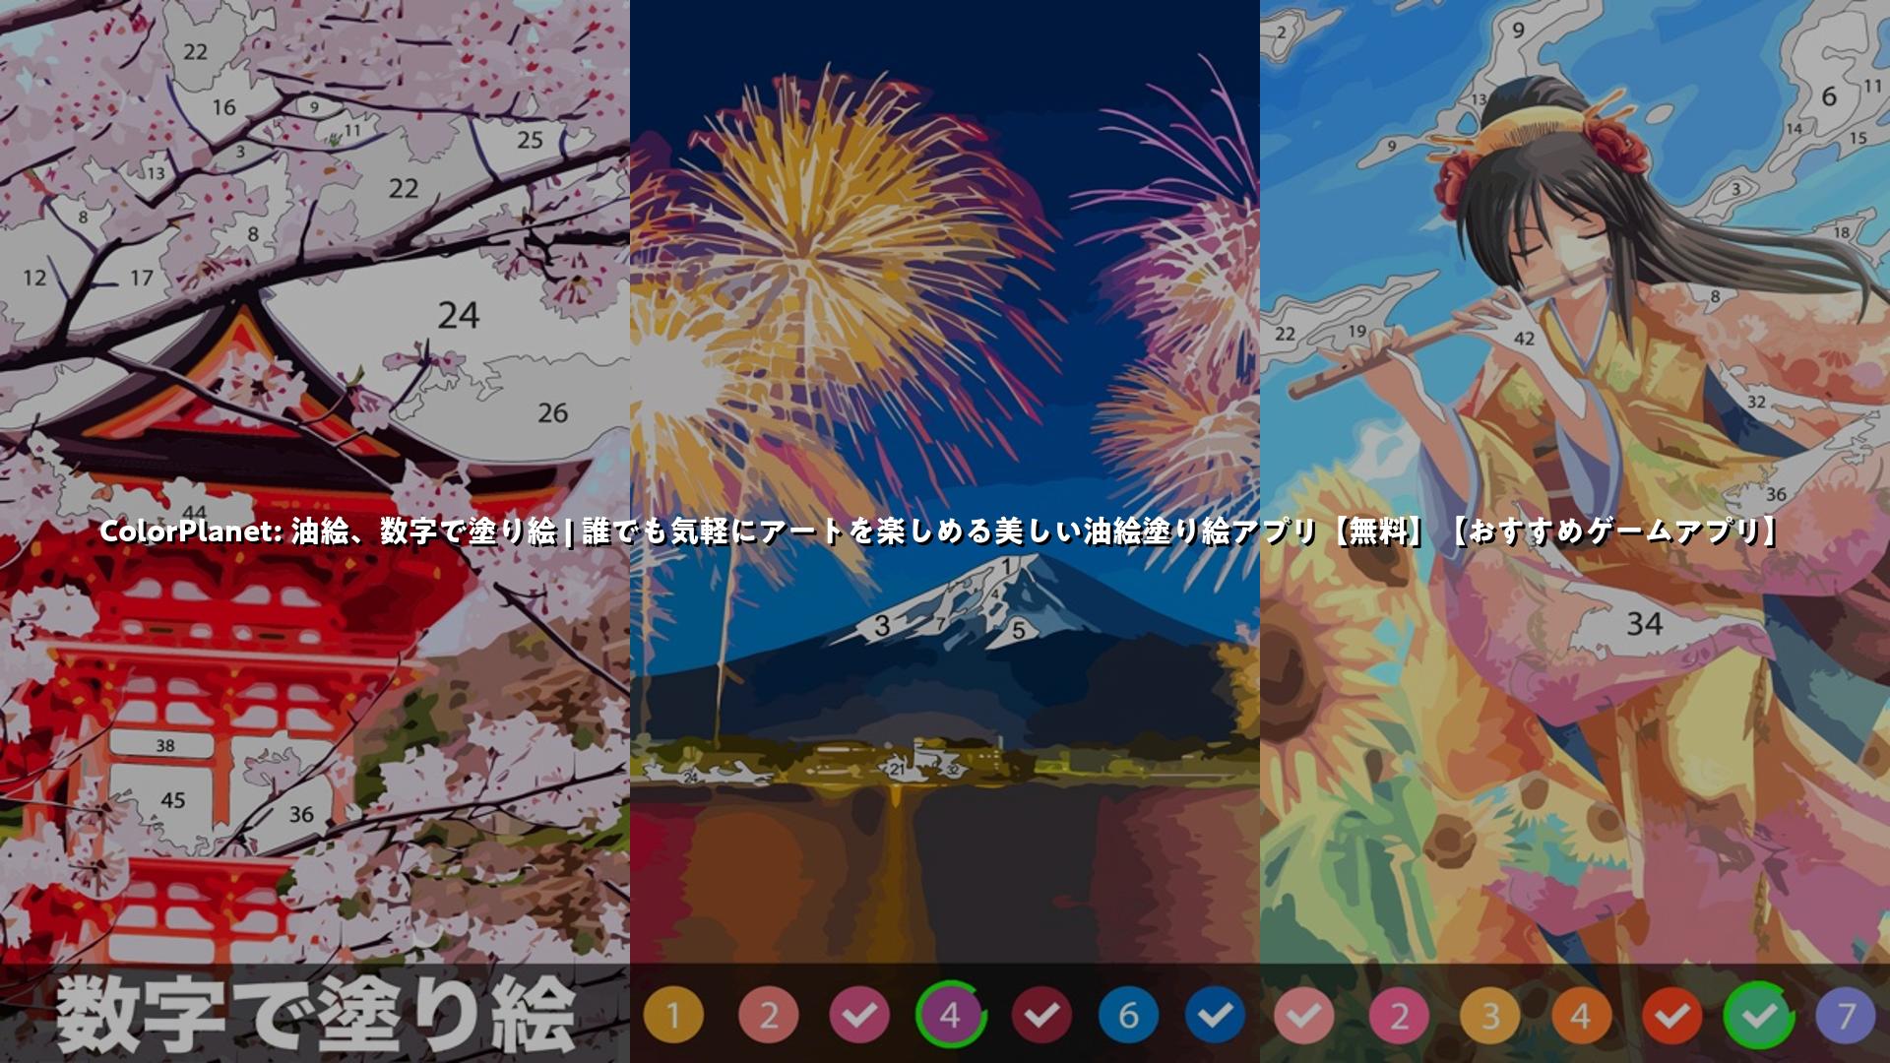Fill region 45 on the red pagoda
1890x1063 pixels.
click(173, 800)
